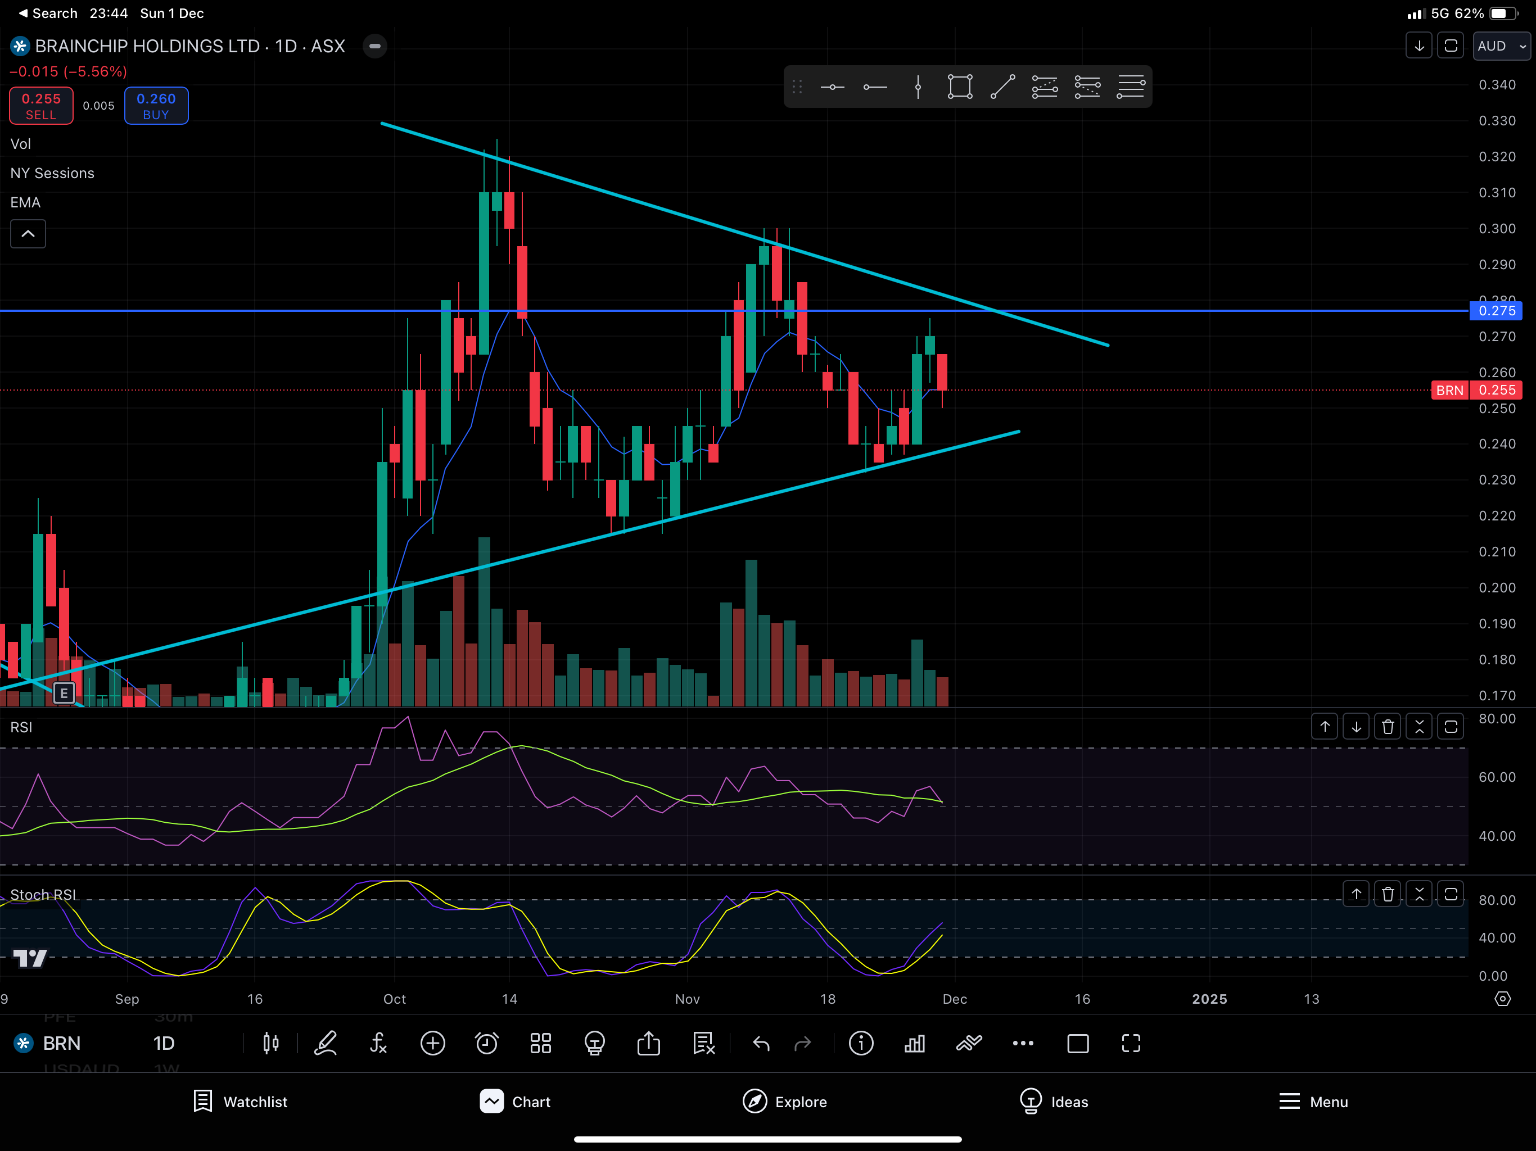Undo the last drawing action
This screenshot has height=1151, width=1536.
(761, 1044)
